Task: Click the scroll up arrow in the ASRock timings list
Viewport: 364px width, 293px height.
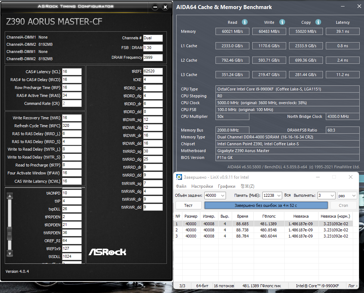Action: (x=10, y=196)
